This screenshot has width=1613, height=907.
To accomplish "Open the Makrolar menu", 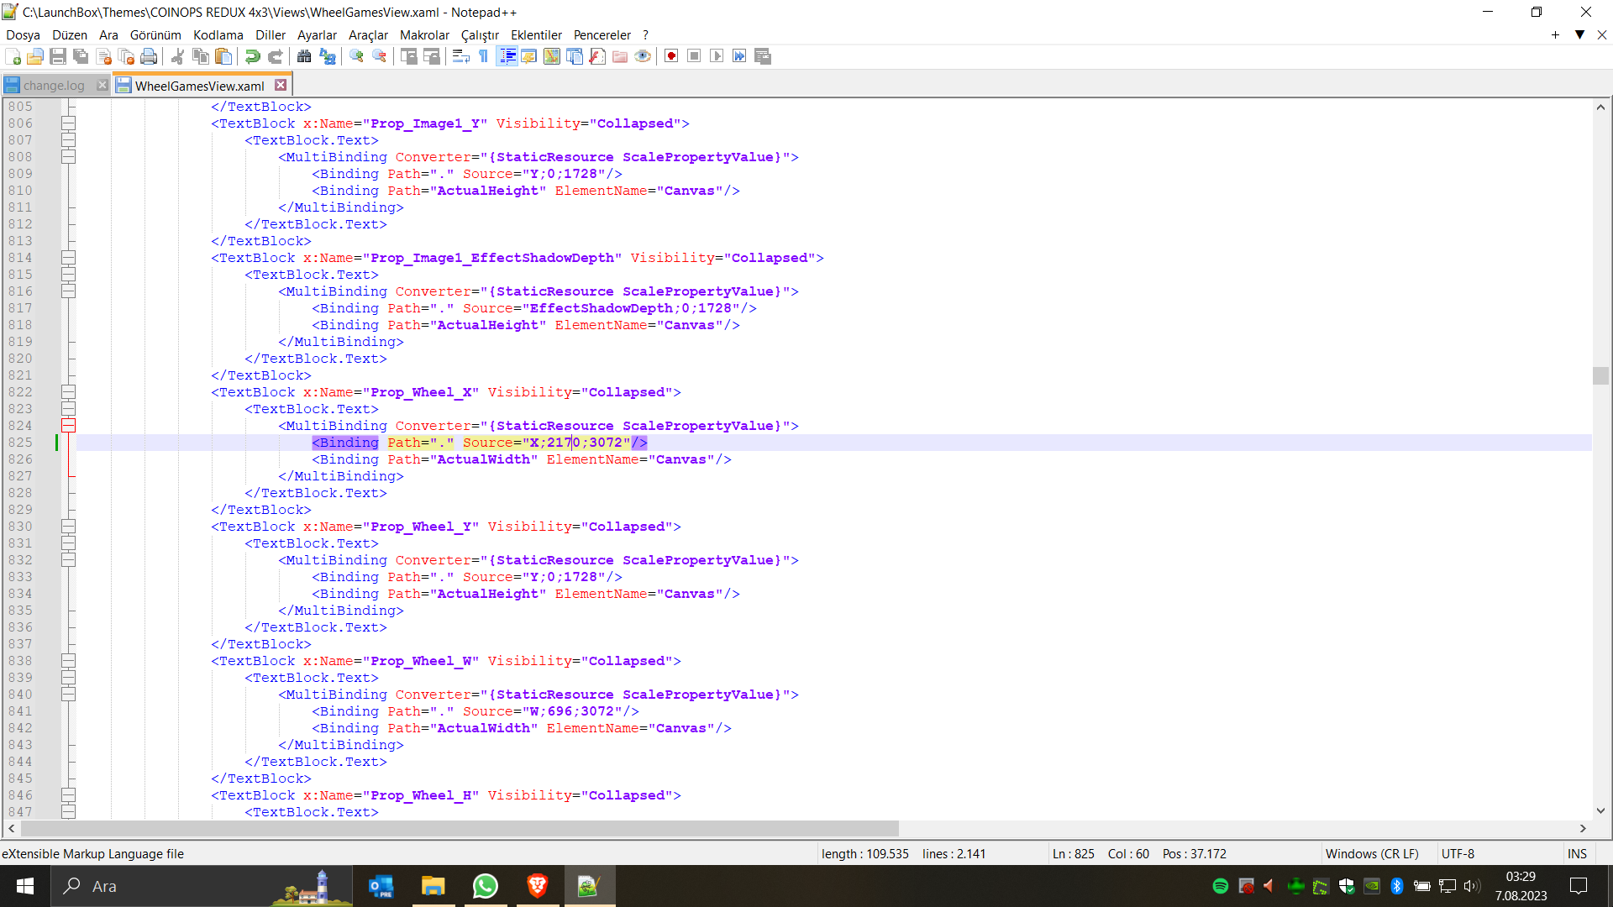I will [x=424, y=35].
